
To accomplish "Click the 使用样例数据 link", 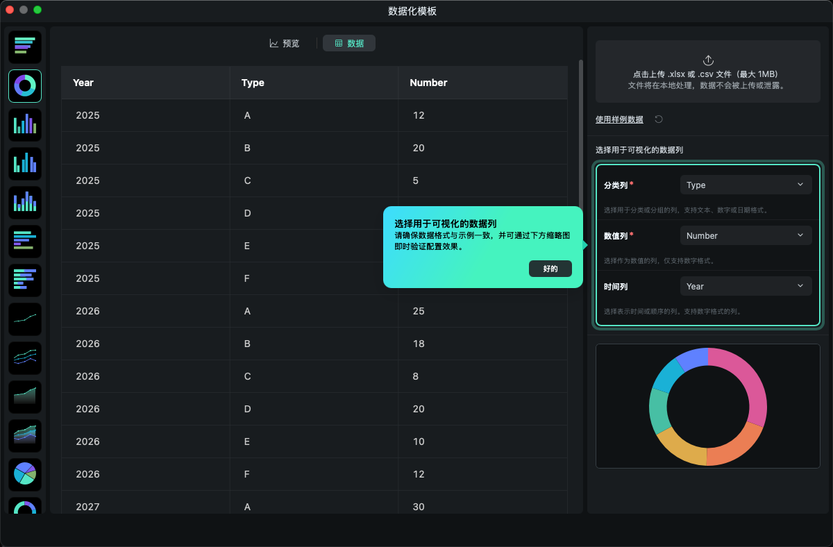I will (x=619, y=119).
